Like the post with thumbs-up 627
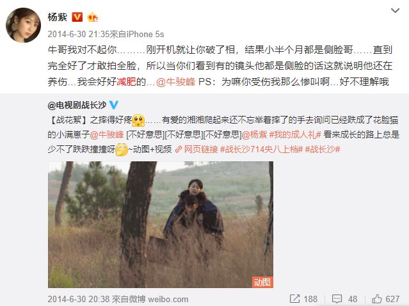 tap(385, 299)
